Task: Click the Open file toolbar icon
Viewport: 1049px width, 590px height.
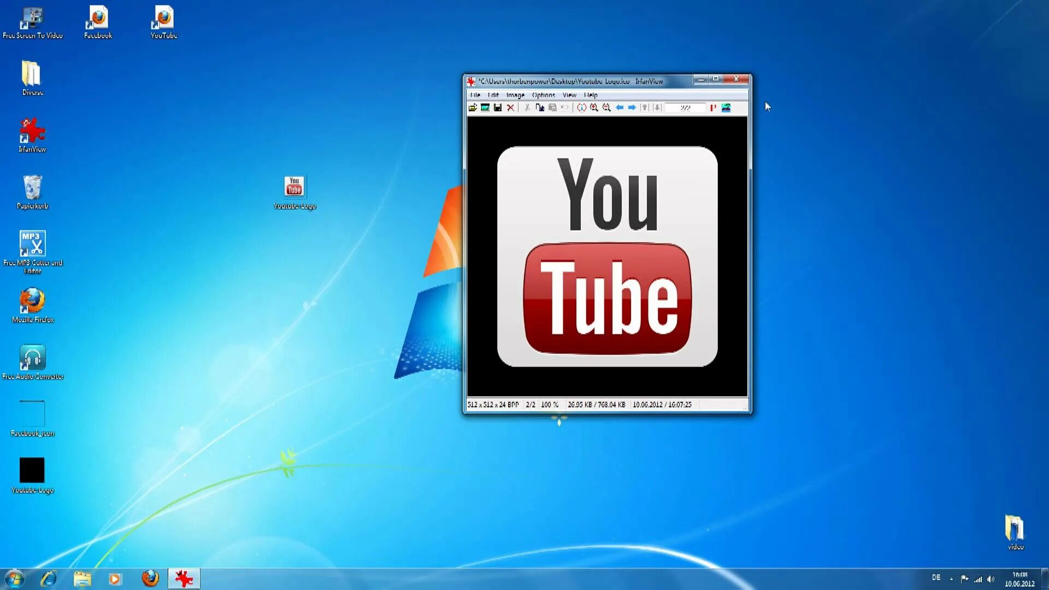Action: 473,108
